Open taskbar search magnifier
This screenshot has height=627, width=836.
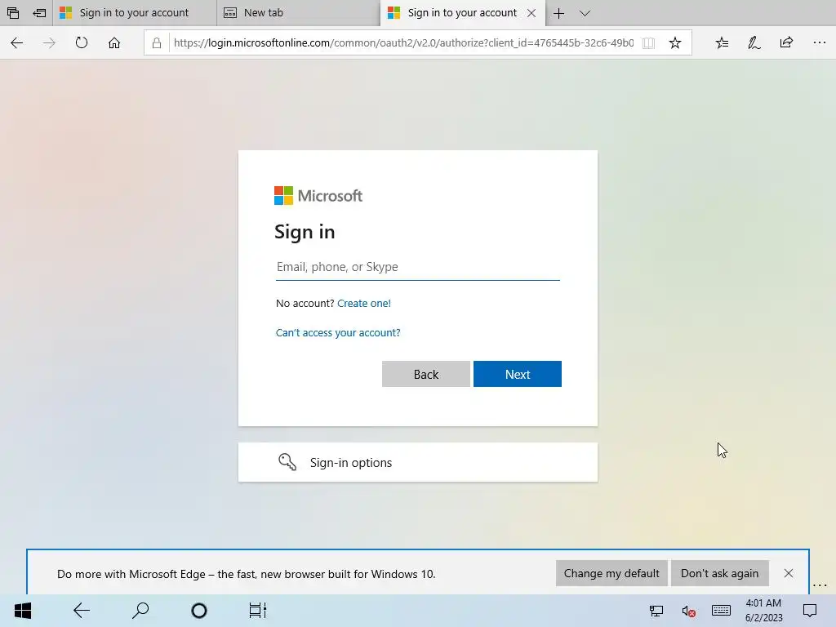click(x=140, y=611)
